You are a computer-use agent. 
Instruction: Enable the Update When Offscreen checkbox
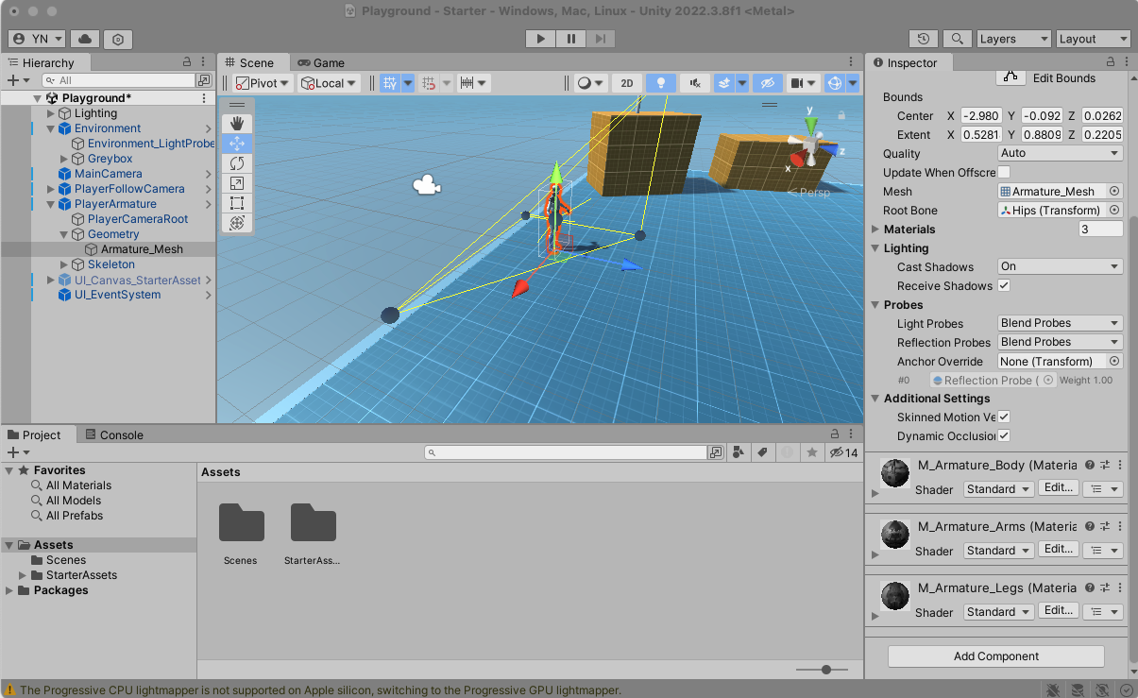pos(1004,172)
